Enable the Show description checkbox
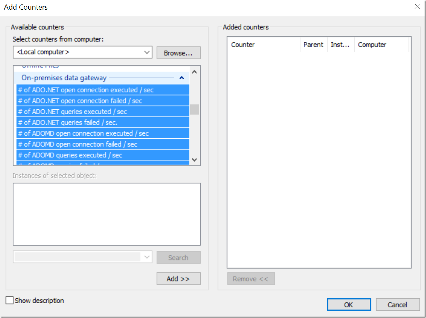This screenshot has width=426, height=318. point(10,300)
